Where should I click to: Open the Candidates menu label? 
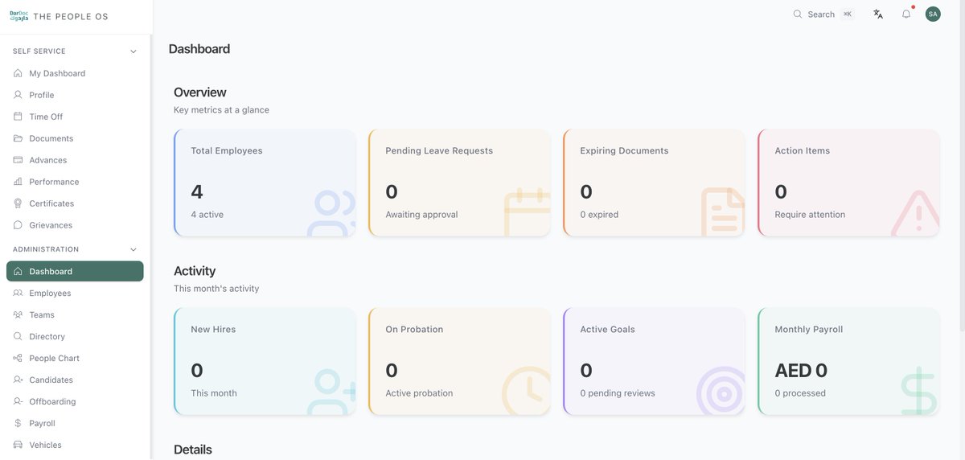(x=51, y=380)
